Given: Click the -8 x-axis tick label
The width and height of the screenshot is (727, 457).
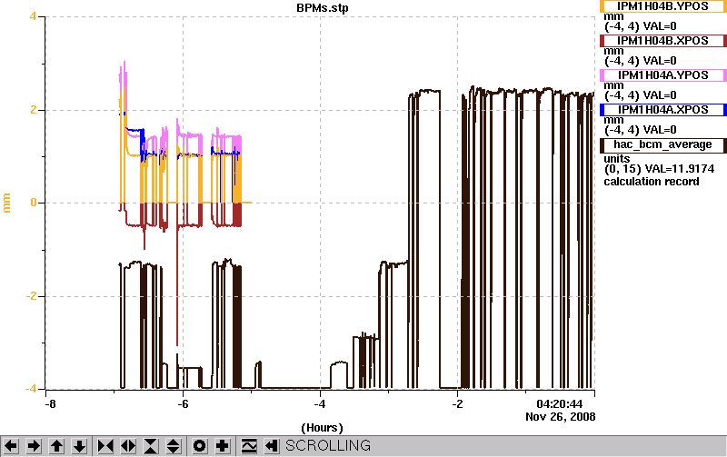Looking at the screenshot, I should (50, 403).
